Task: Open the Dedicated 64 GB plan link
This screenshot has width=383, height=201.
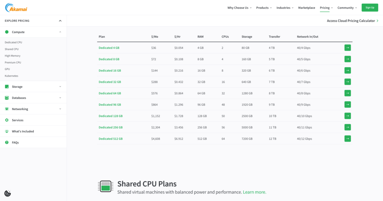Action: 110,93
